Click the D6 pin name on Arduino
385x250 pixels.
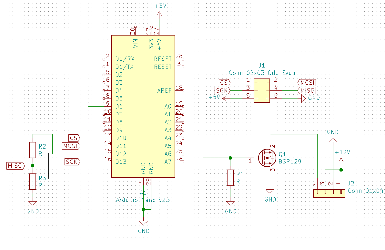tap(119, 107)
